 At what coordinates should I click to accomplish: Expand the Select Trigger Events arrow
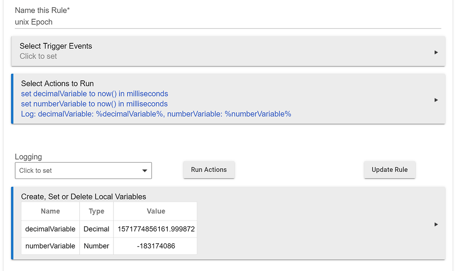436,52
